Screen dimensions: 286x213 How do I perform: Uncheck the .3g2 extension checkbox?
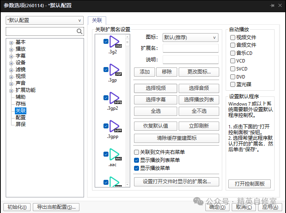106,42
